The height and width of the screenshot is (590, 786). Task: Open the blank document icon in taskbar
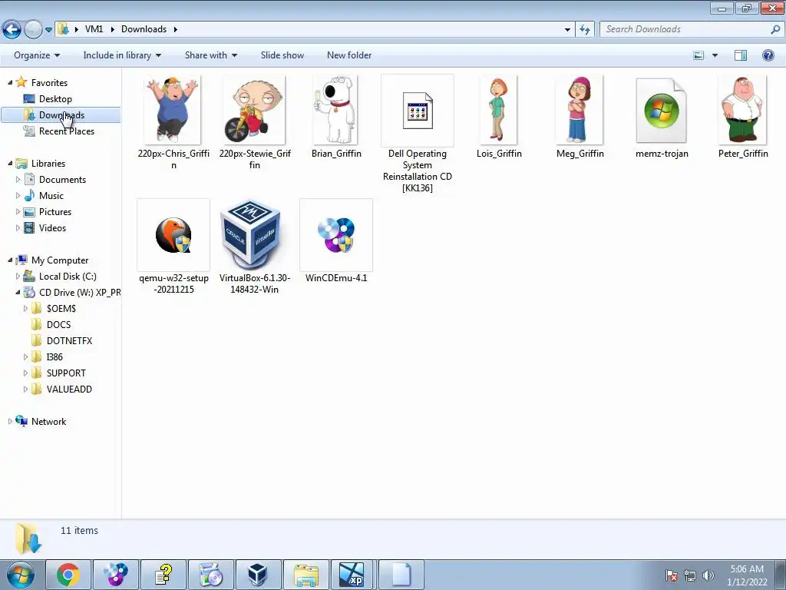point(401,575)
